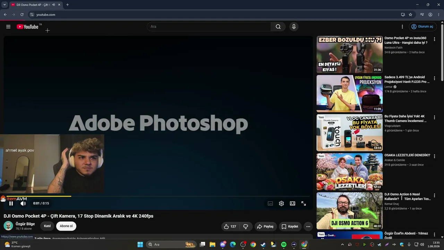444x250 pixels.
Task: Switch the player to theater mode
Action: pos(292,203)
